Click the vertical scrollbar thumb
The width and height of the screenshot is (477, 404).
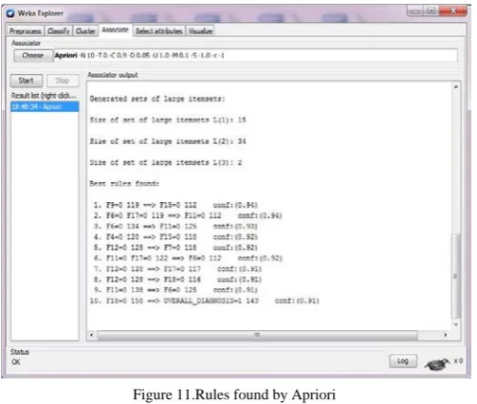(x=456, y=276)
